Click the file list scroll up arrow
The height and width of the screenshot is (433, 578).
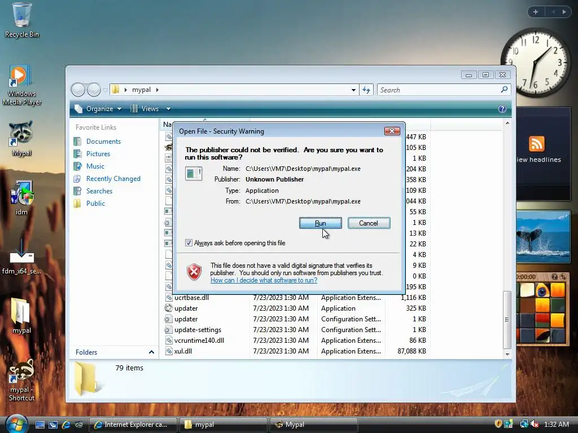point(507,123)
